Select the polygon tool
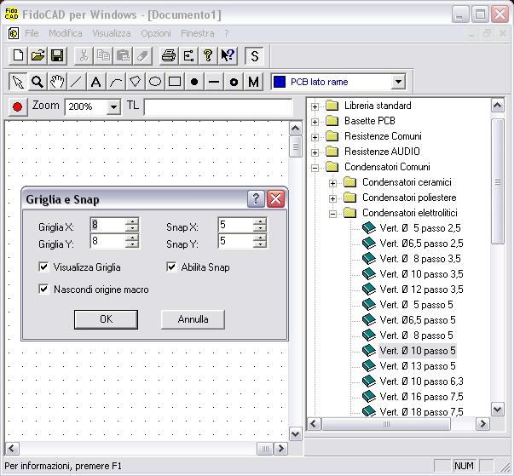This screenshot has width=514, height=476. [135, 82]
